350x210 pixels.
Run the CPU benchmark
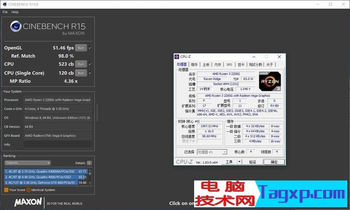81,64
